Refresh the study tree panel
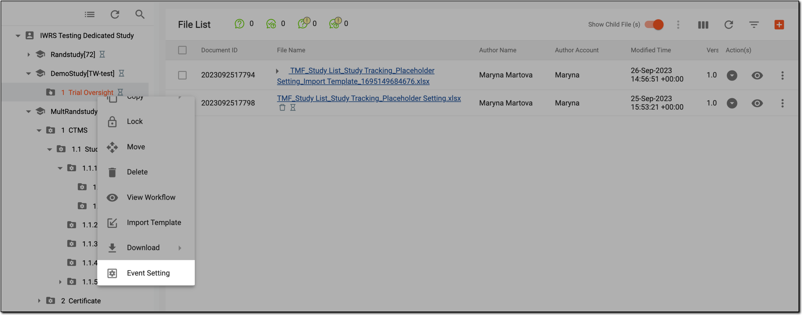This screenshot has width=802, height=315. (115, 14)
